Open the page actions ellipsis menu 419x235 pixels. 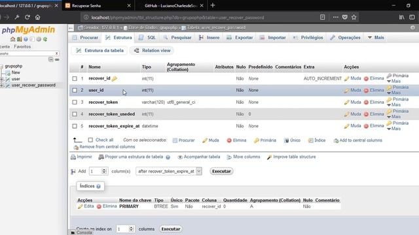336,18
